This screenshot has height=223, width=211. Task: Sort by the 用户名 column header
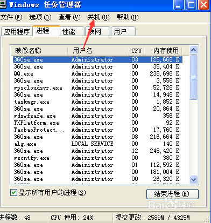pos(96,50)
